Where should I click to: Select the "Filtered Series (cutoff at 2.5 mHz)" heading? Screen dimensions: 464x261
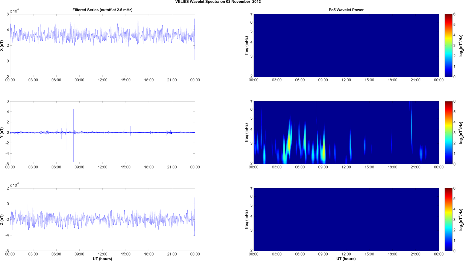pyautogui.click(x=102, y=10)
